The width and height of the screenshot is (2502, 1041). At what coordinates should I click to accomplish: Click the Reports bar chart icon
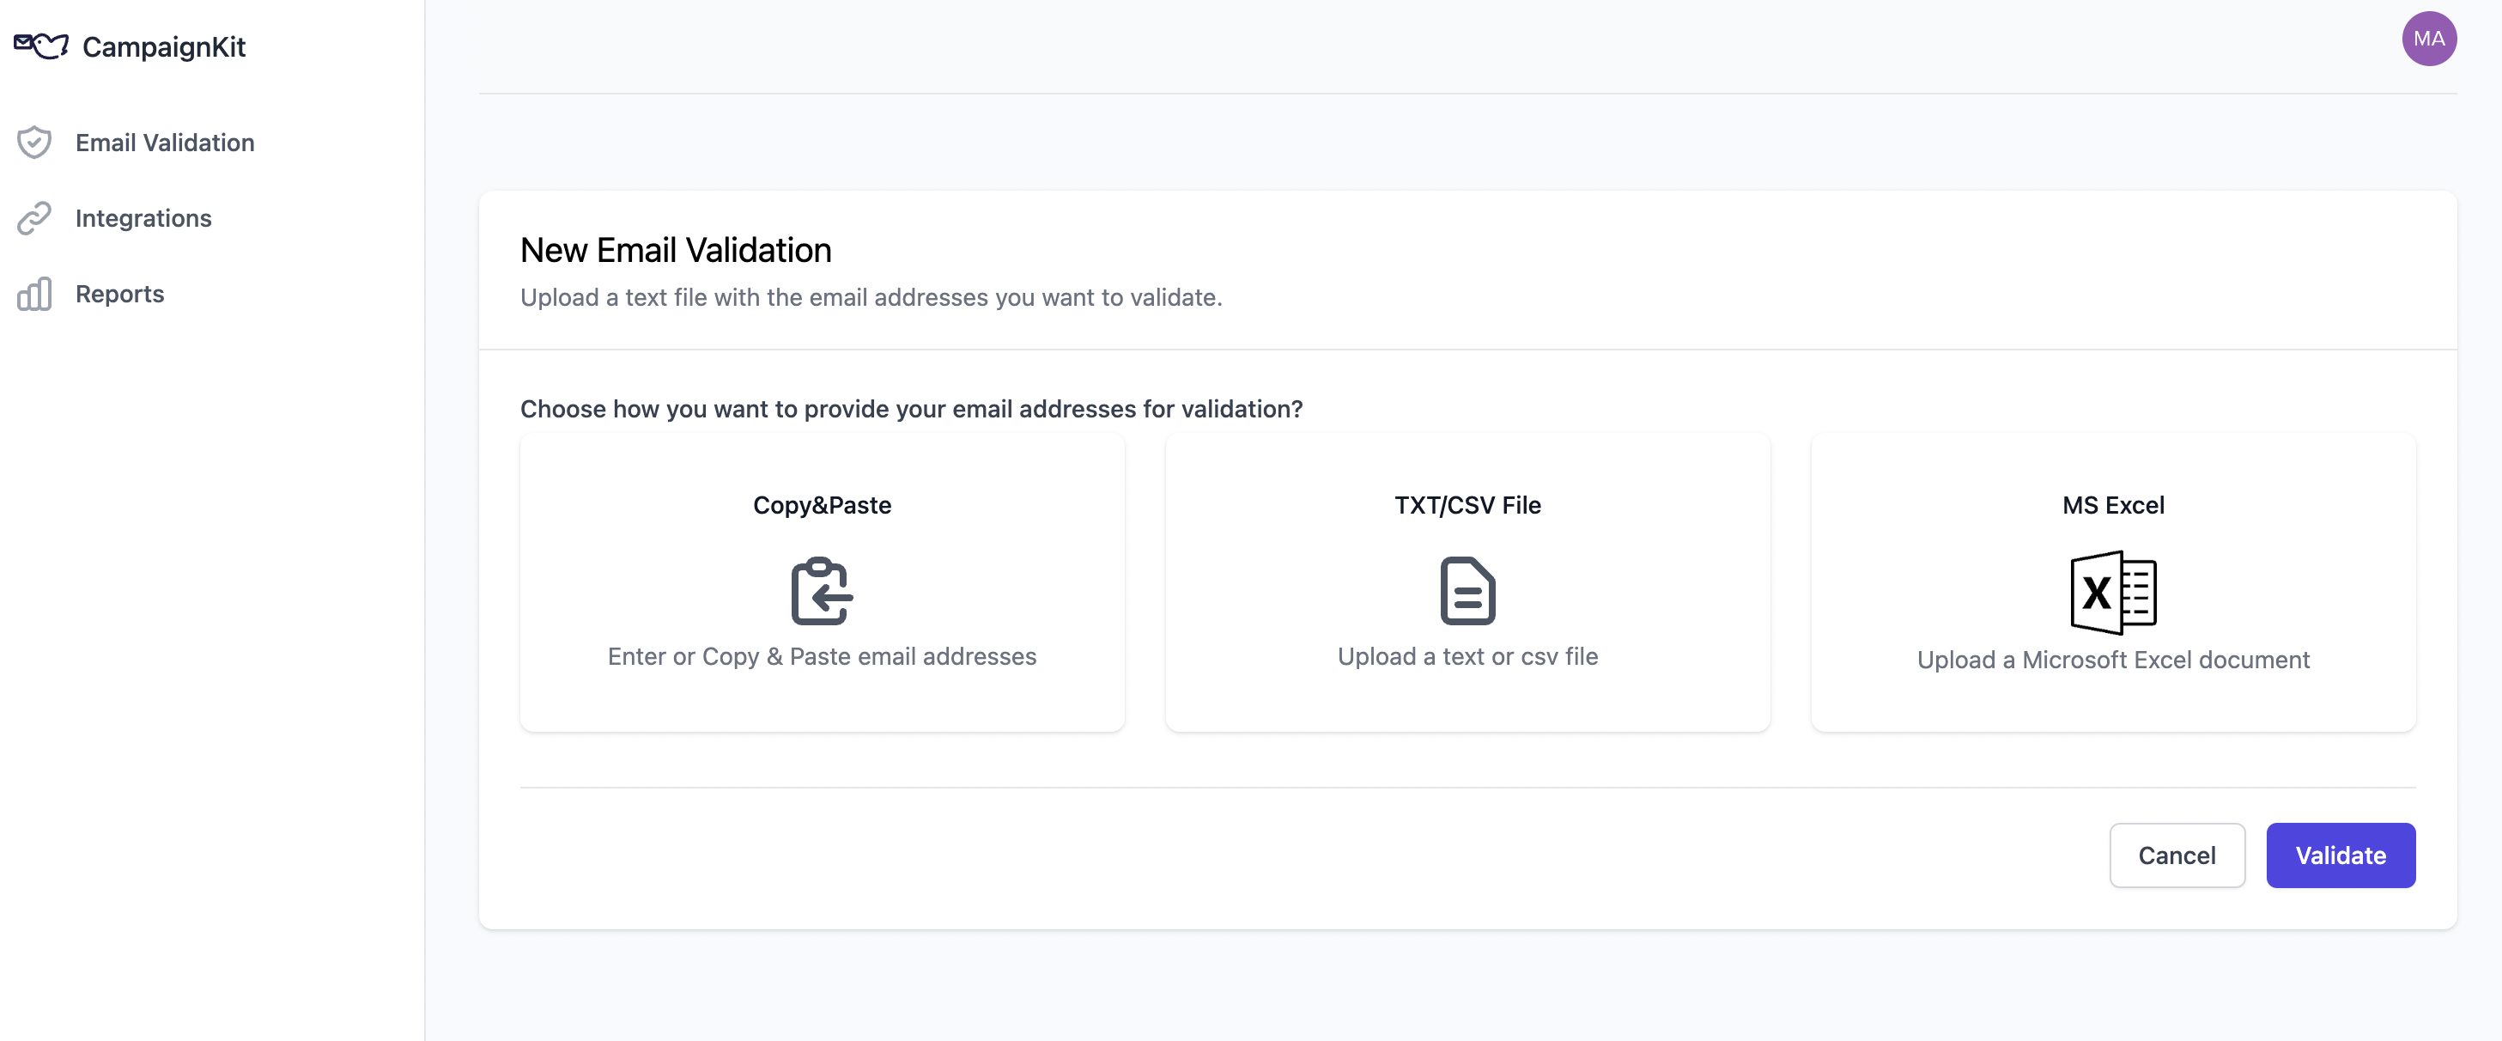coord(34,294)
